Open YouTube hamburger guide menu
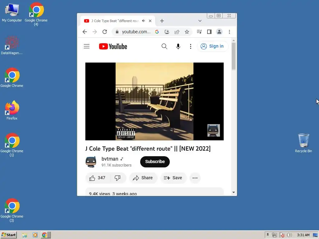This screenshot has width=319, height=239. click(87, 46)
